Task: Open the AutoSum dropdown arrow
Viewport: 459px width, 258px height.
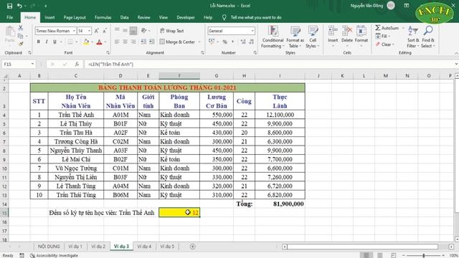Action: pos(403,28)
